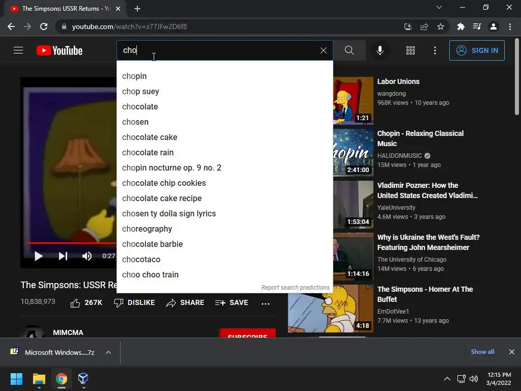Open YouTube hamburger guide menu

tap(18, 50)
